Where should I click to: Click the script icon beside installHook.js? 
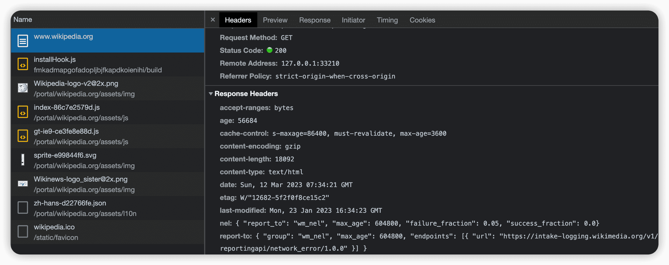click(23, 64)
